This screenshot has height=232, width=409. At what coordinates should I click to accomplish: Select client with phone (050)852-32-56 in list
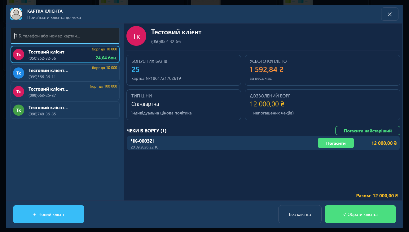tap(65, 54)
